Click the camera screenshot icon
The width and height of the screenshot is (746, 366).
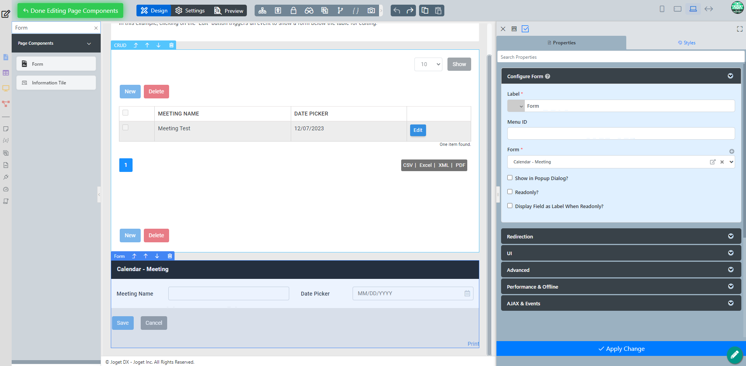[371, 11]
